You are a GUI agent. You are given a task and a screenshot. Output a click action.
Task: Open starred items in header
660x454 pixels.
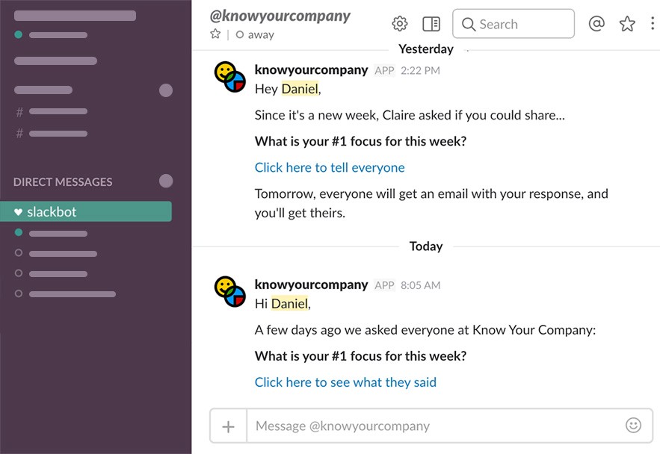627,24
